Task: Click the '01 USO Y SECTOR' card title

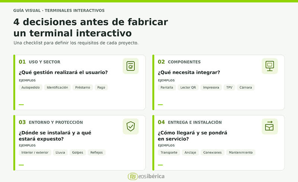Action: click(x=39, y=62)
